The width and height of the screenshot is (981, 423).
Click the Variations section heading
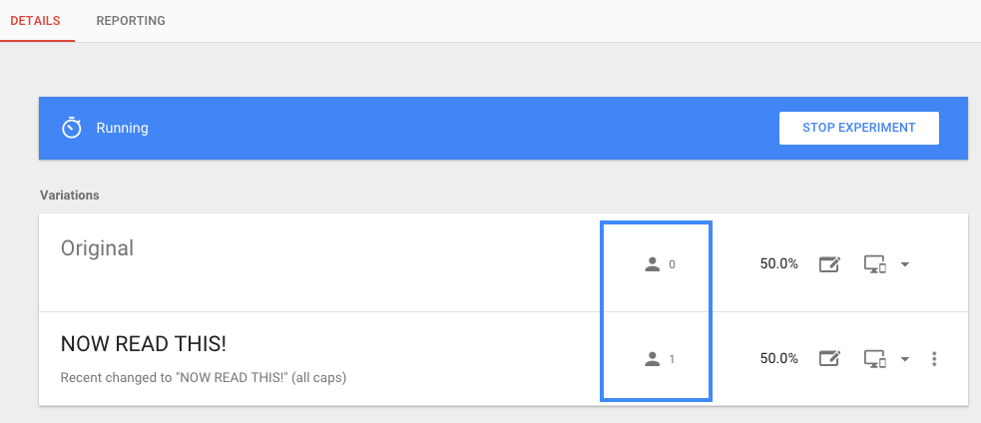click(70, 196)
